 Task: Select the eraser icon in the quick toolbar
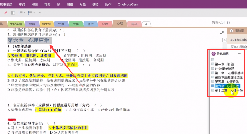tap(6, 13)
